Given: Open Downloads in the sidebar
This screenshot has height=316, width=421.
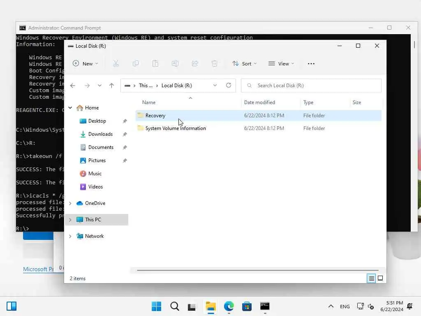Looking at the screenshot, I should 96,134.
